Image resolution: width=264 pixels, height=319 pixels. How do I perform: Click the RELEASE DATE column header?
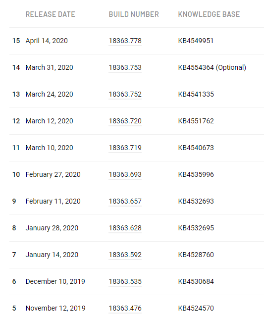pos(50,14)
